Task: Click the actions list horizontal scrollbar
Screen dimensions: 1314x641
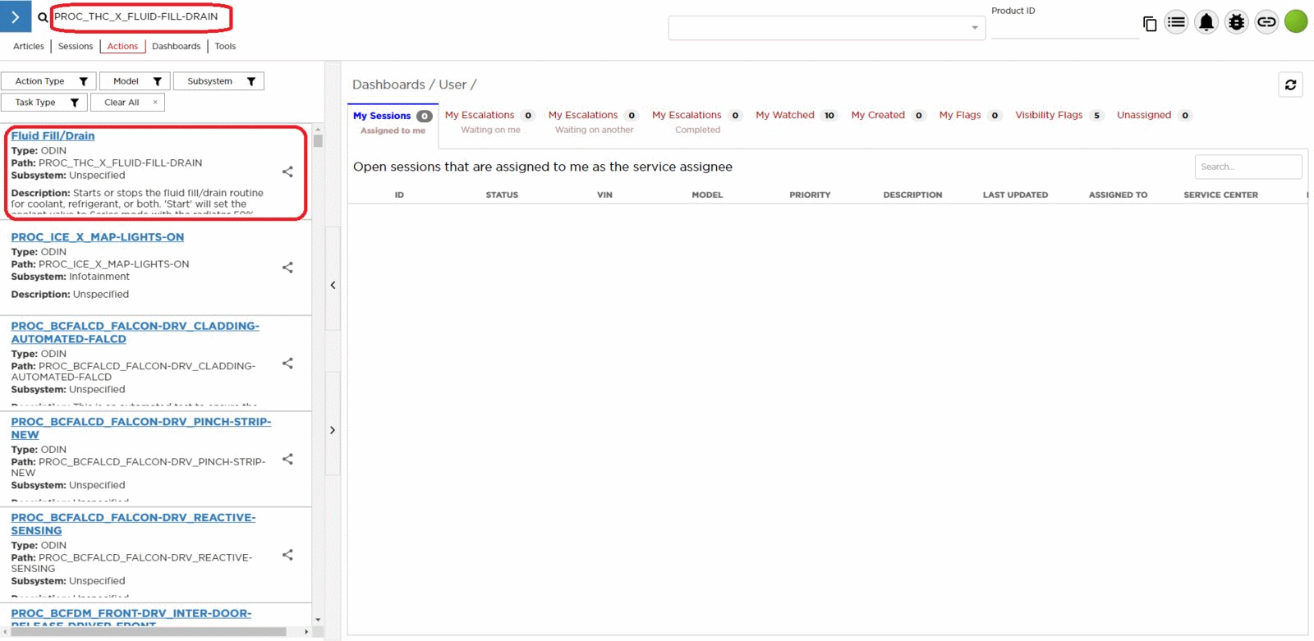Action: 148,631
